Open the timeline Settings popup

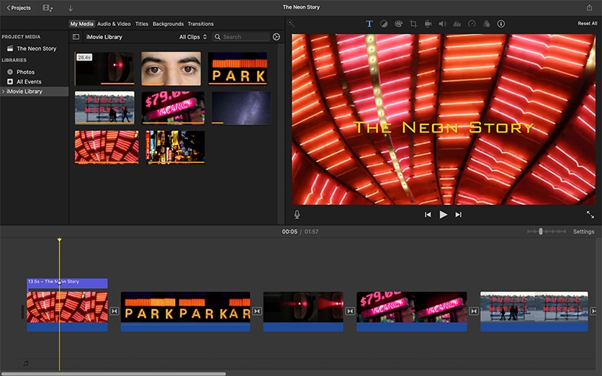click(x=583, y=232)
